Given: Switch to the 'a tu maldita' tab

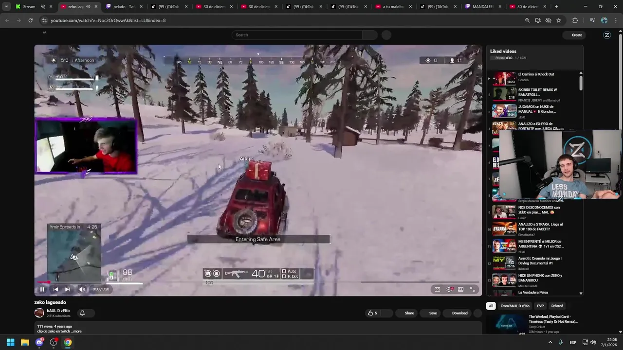Looking at the screenshot, I should (393, 7).
